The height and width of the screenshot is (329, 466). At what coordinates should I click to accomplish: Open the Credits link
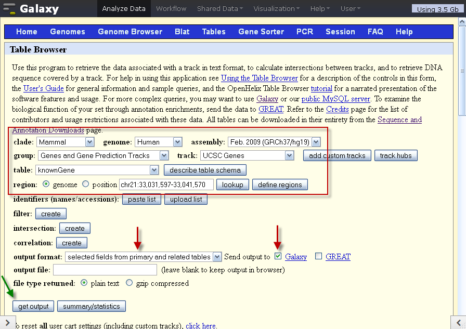[338, 109]
